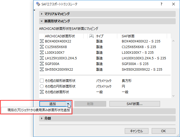Open the SAF断面... button
This screenshot has height=137, width=180.
(135, 104)
